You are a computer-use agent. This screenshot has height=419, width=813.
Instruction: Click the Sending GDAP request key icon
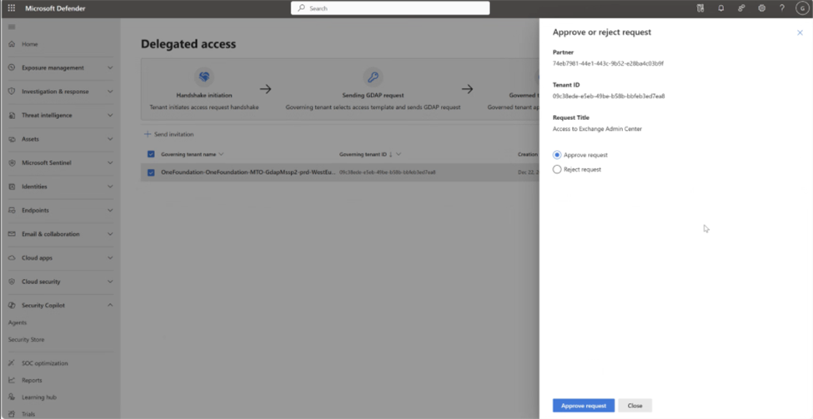(x=373, y=77)
